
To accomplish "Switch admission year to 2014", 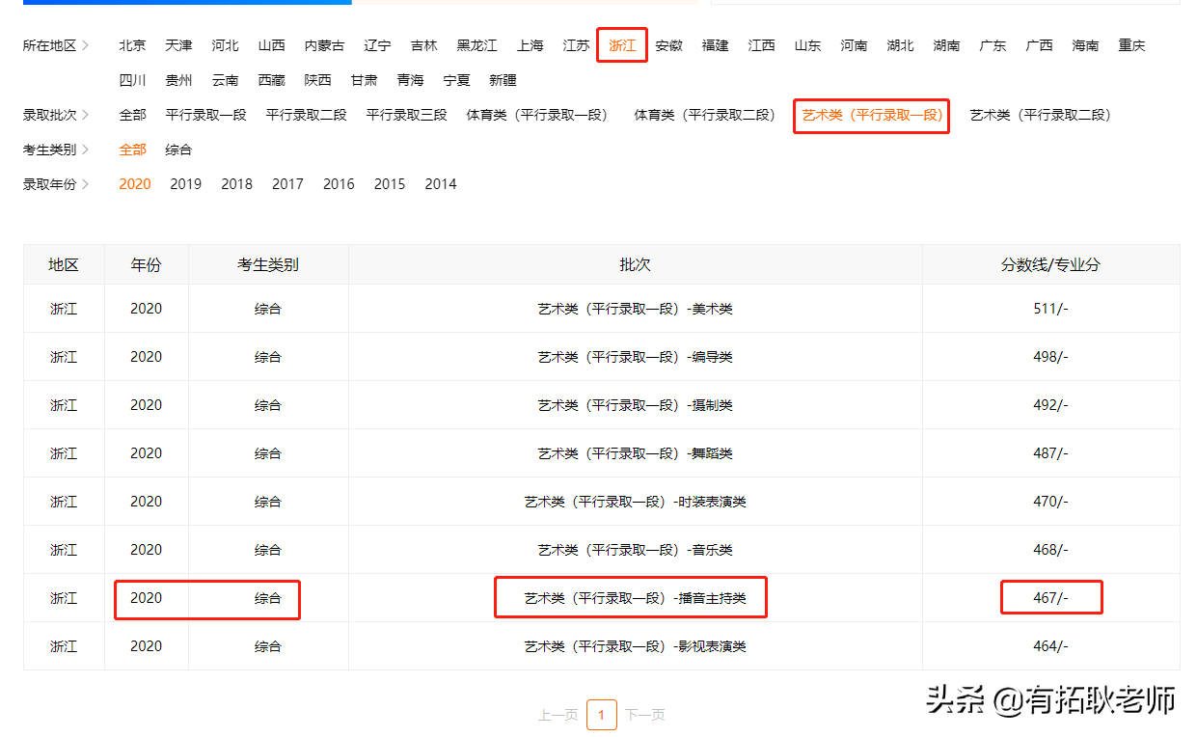I will (440, 183).
